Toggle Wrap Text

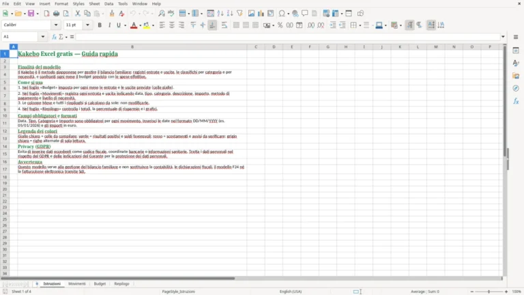[x=224, y=25]
